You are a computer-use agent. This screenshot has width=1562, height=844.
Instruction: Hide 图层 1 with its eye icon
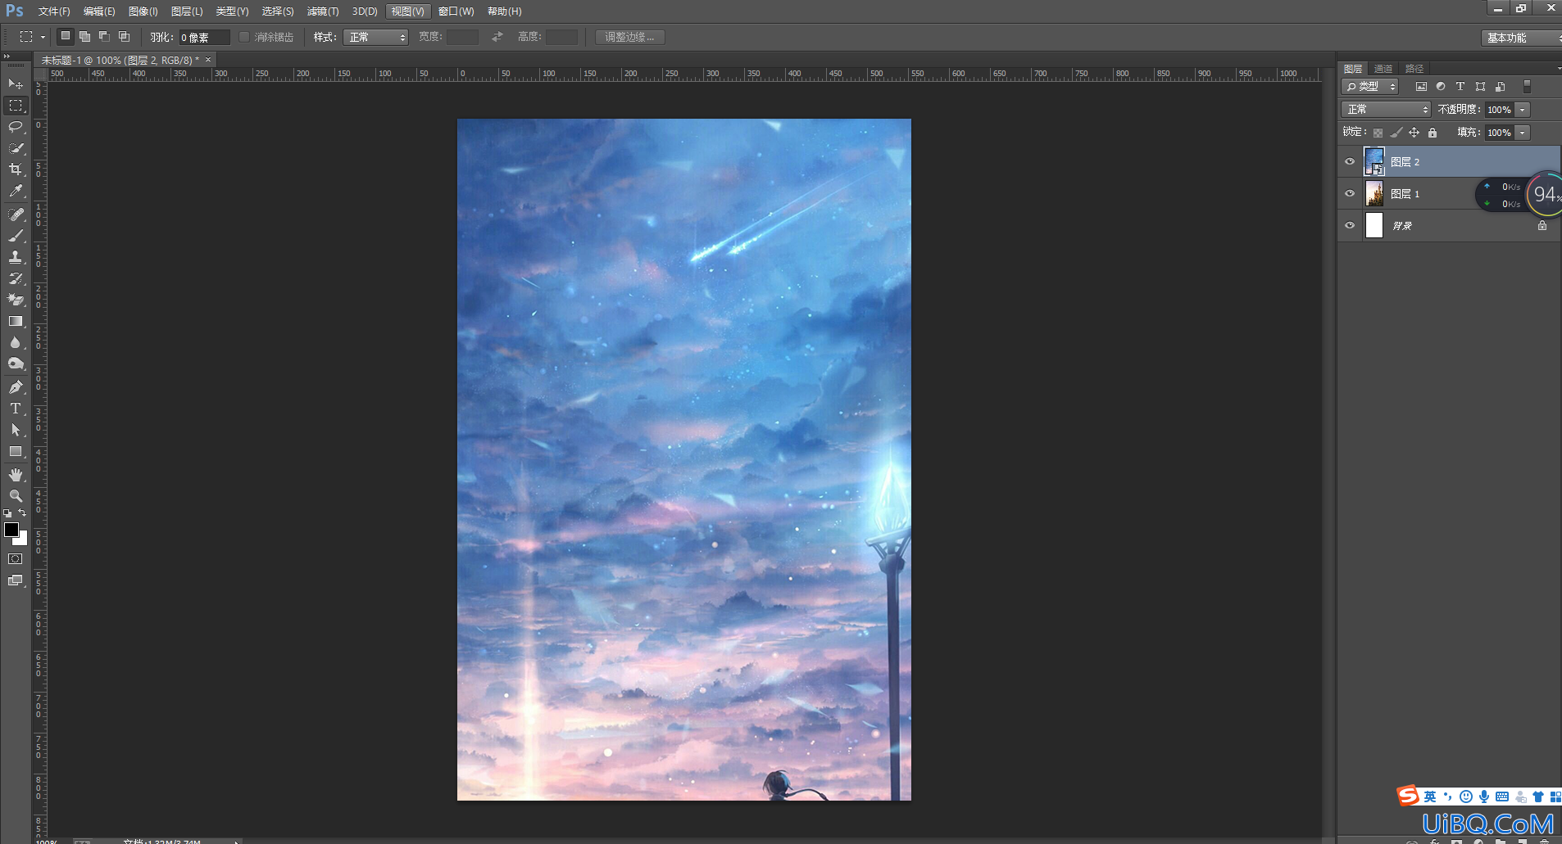(1350, 194)
